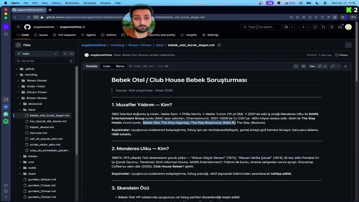Open pull requests shortcut in the header
Viewport: 359px width, 202px height.
[x=323, y=27]
